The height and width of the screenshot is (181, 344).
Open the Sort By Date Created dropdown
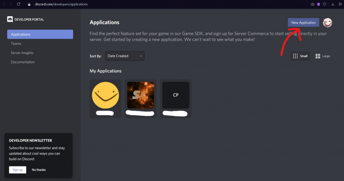(x=125, y=56)
